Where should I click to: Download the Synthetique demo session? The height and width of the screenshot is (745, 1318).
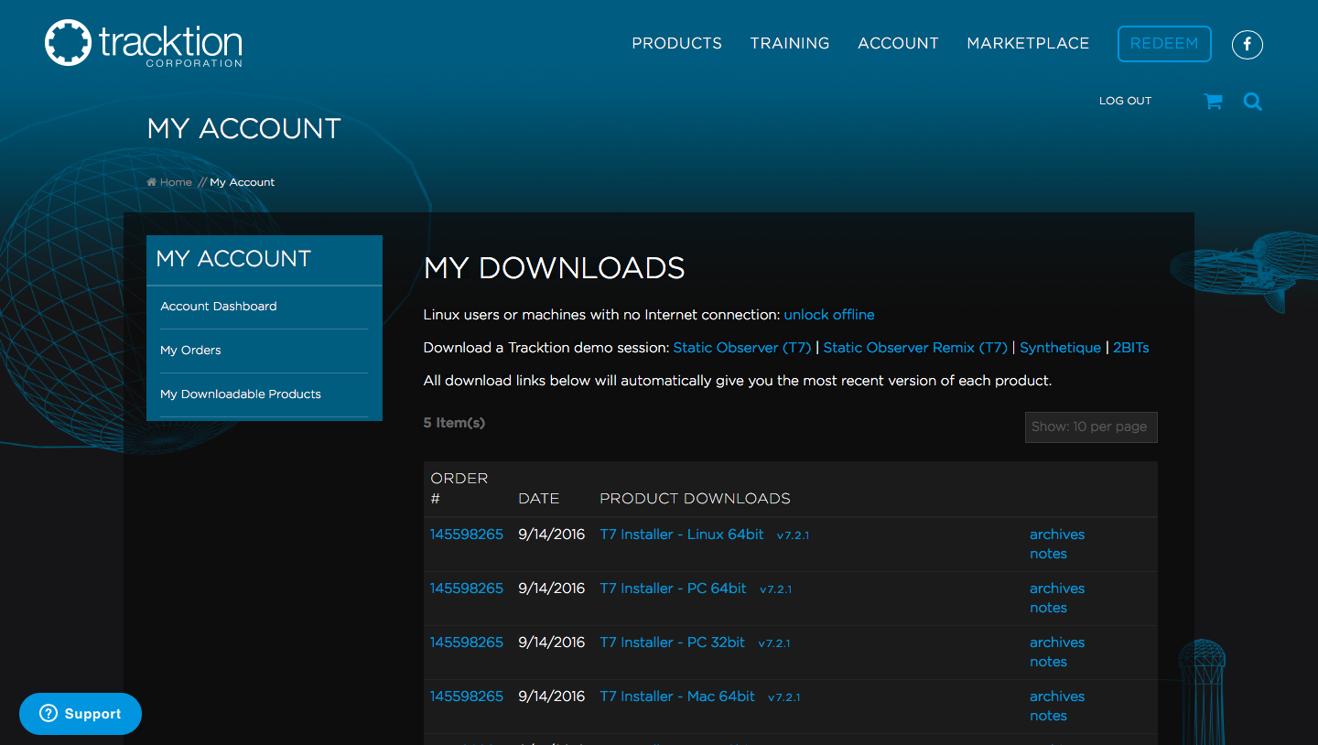pyautogui.click(x=1060, y=348)
